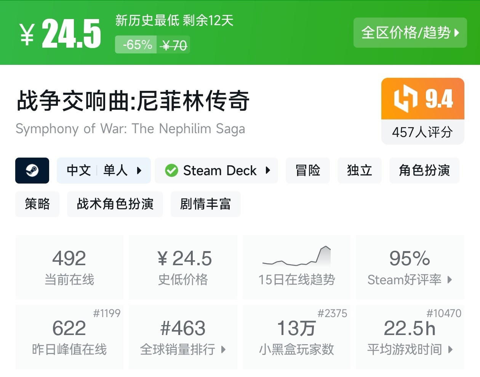Select the 独立 genre tag
The image size is (480, 377).
[359, 171]
